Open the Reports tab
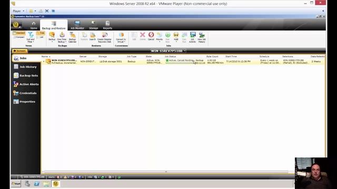The height and width of the screenshot is (189, 337). [107, 25]
